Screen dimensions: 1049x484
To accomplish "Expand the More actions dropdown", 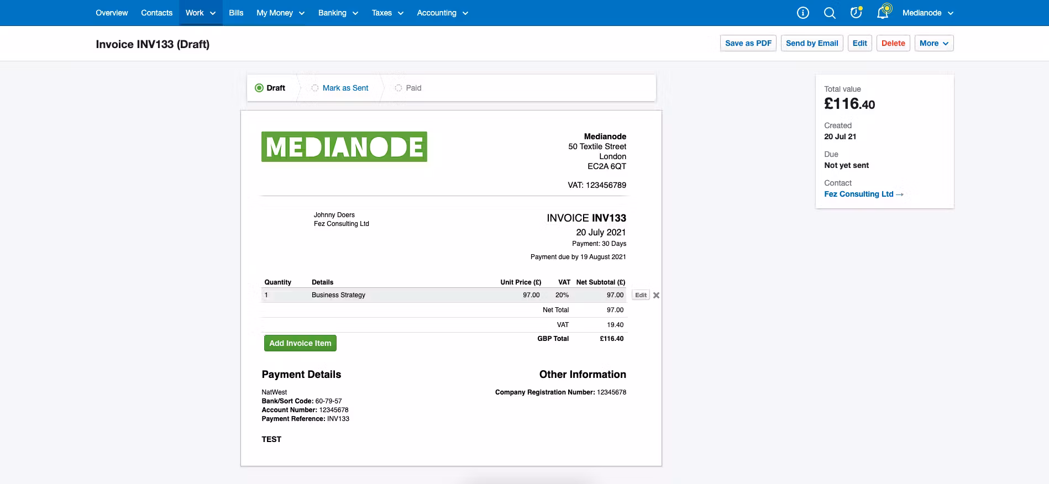I will click(x=933, y=43).
